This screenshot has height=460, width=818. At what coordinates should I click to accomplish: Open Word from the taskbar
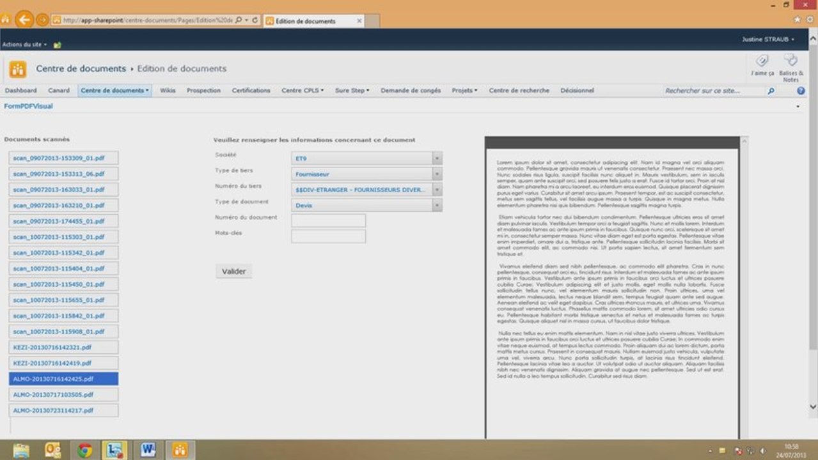coord(148,450)
